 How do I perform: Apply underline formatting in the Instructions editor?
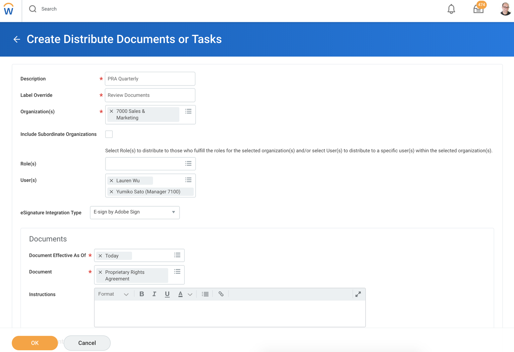167,294
